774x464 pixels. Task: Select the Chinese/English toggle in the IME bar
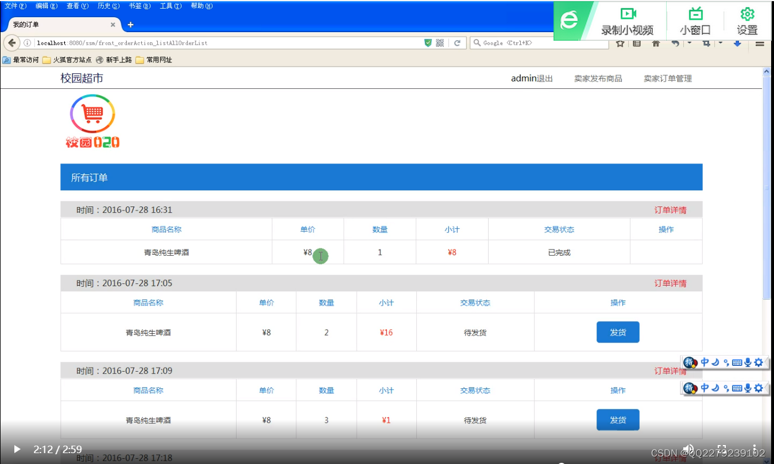tap(705, 362)
